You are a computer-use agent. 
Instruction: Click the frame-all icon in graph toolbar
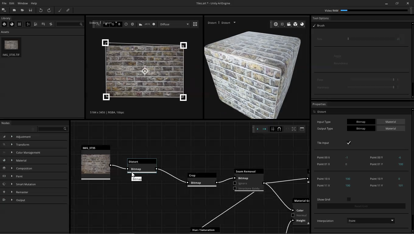[294, 129]
